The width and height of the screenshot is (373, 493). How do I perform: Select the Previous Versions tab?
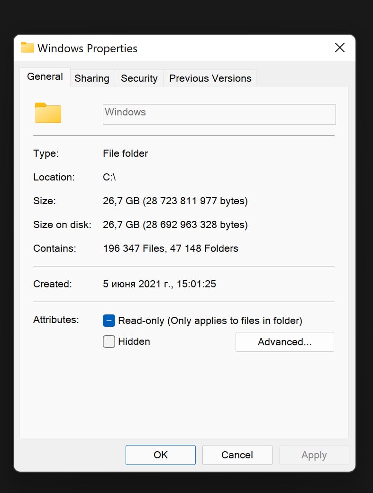(210, 78)
